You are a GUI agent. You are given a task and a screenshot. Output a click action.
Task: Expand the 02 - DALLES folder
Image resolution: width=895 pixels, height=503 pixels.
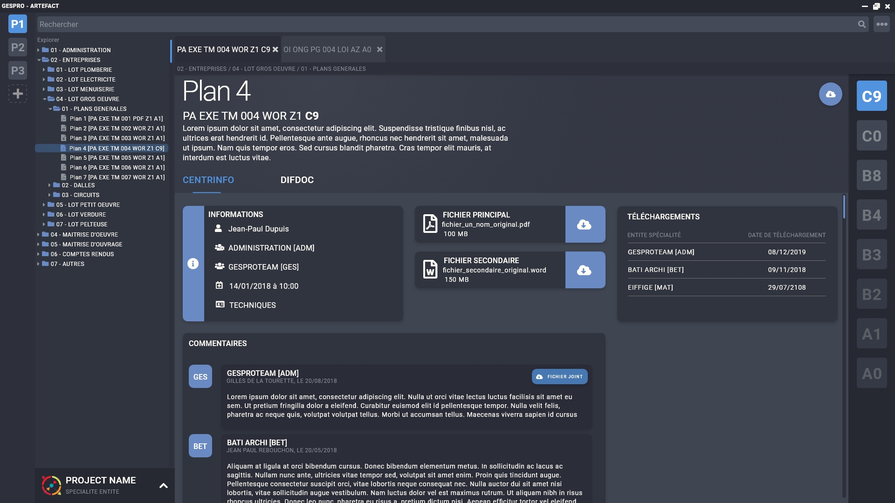point(49,185)
